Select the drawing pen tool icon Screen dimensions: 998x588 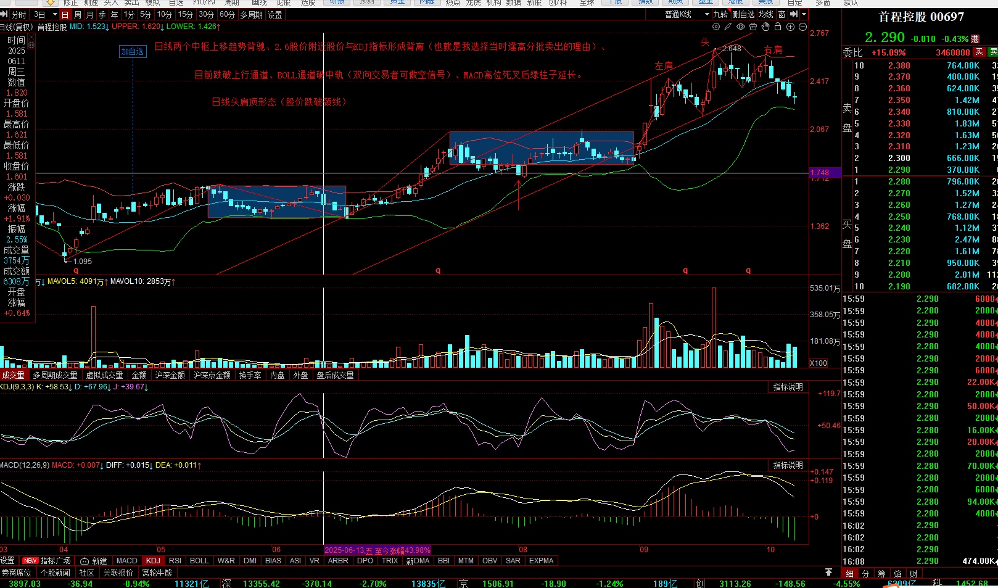[728, 27]
